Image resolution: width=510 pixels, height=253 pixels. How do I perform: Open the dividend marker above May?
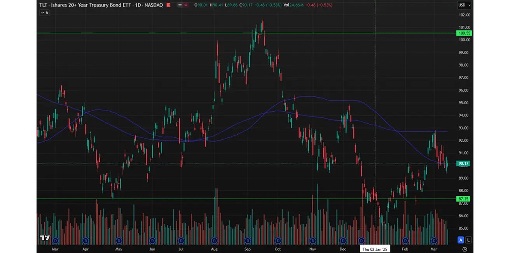[x=119, y=240]
